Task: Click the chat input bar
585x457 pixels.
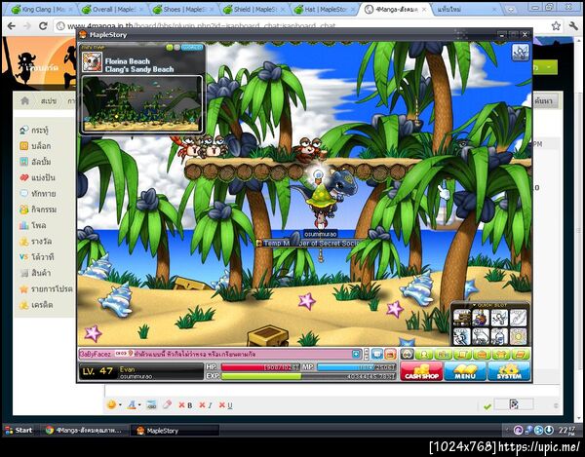Action: click(x=219, y=354)
